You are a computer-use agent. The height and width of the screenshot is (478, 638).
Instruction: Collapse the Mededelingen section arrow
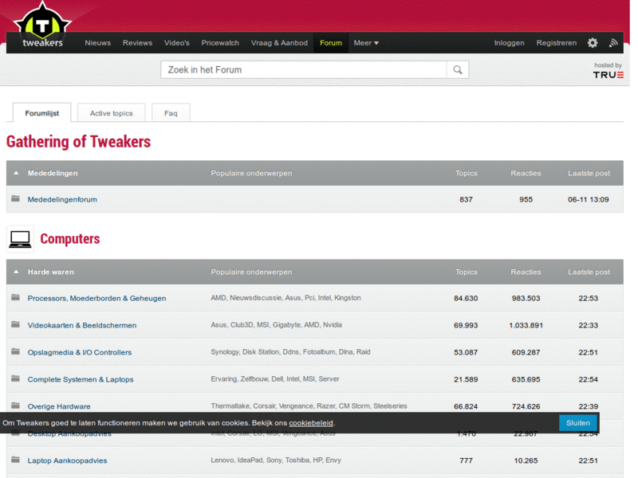pyautogui.click(x=16, y=173)
